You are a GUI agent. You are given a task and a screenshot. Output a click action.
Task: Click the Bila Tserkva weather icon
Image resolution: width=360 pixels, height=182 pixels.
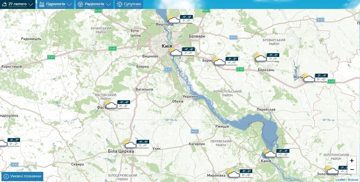tap(130, 144)
